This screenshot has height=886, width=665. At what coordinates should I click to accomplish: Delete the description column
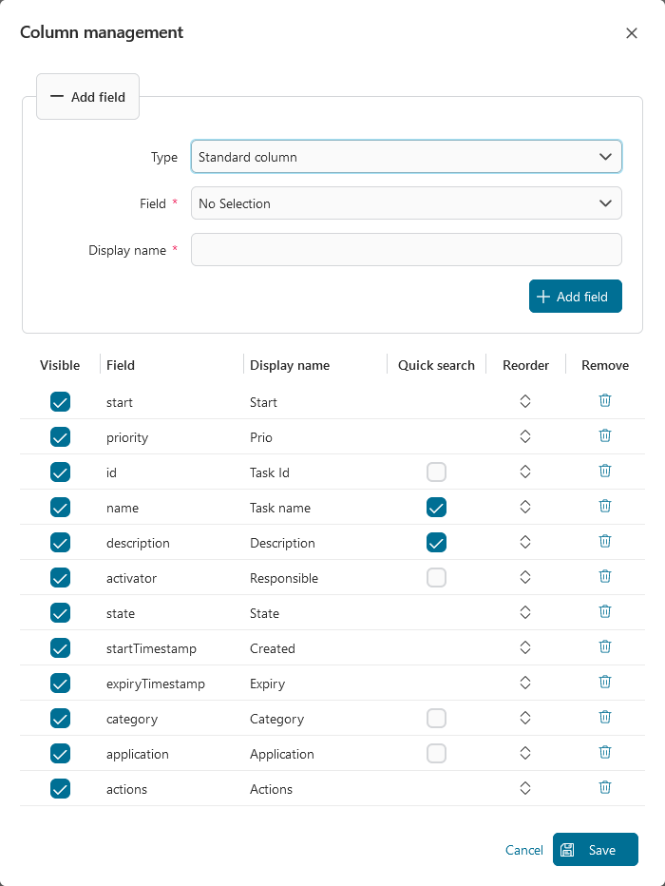coord(604,541)
